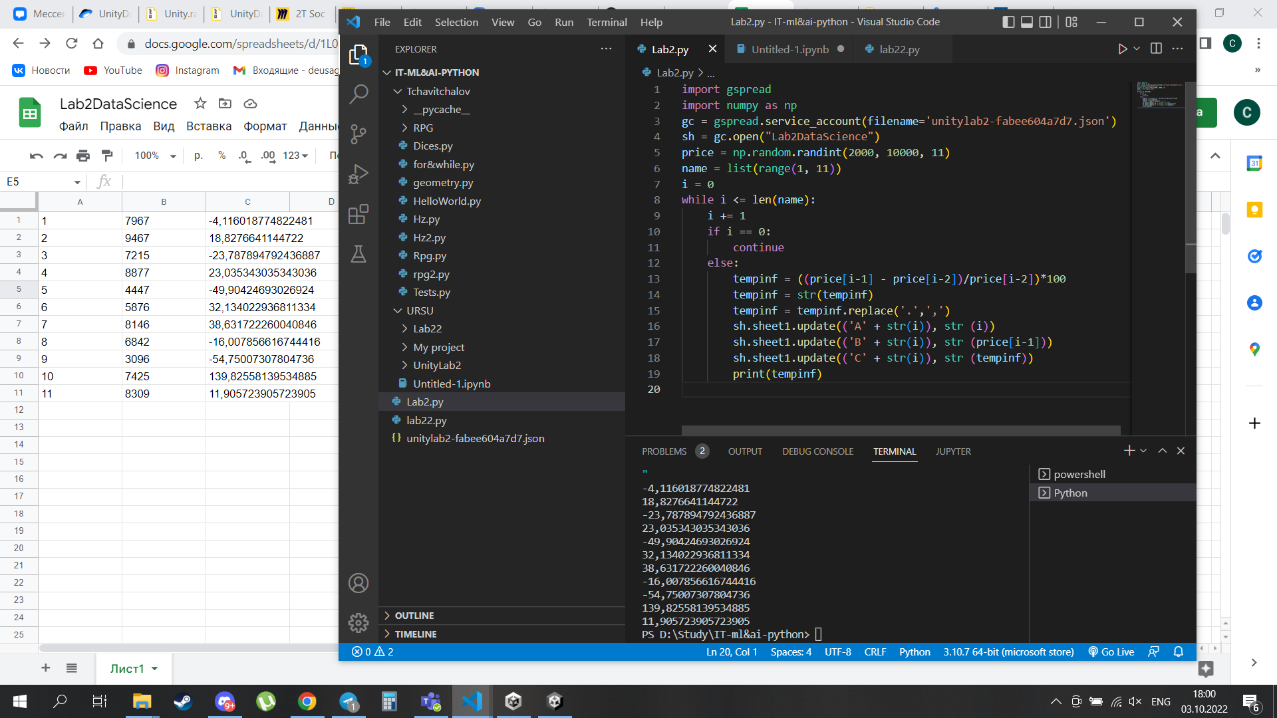
Task: Expand the OUTLINE section
Action: point(414,616)
